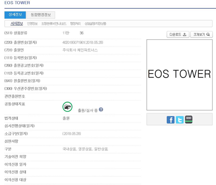This screenshot has height=185, width=216.
Task: Click the 소급구분 date (2018.05.28)
Action: [72, 134]
